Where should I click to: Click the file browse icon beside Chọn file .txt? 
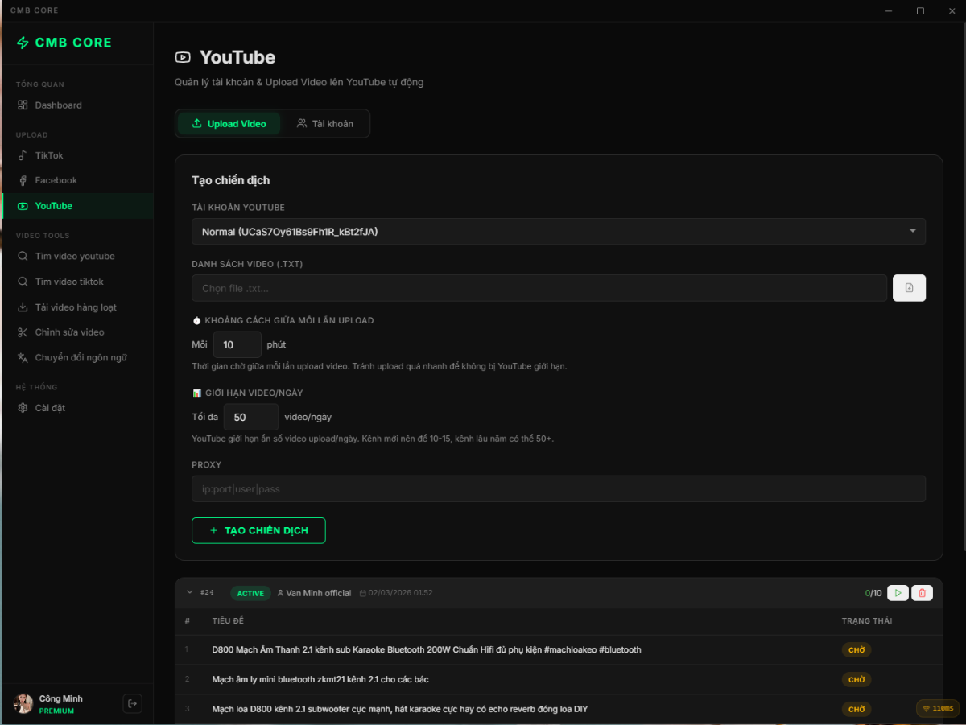[909, 287]
